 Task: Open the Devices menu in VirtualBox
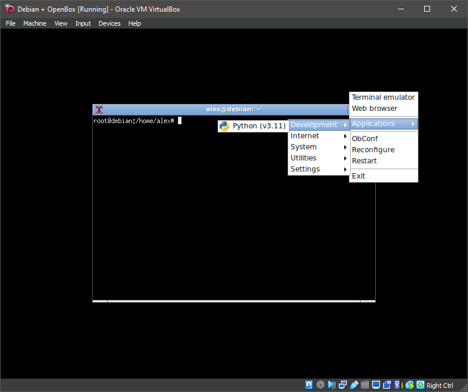(109, 23)
